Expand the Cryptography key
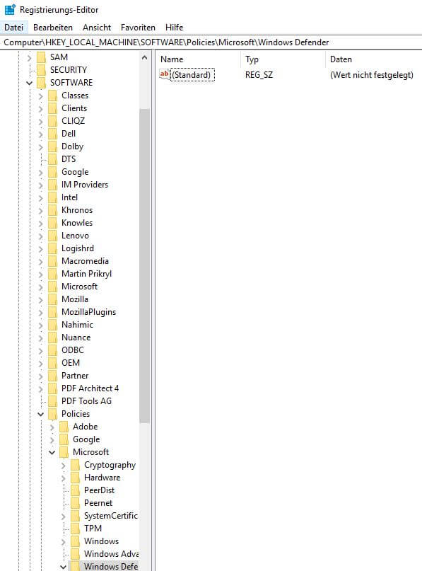Viewport: 422px width, 571px height. pos(64,465)
